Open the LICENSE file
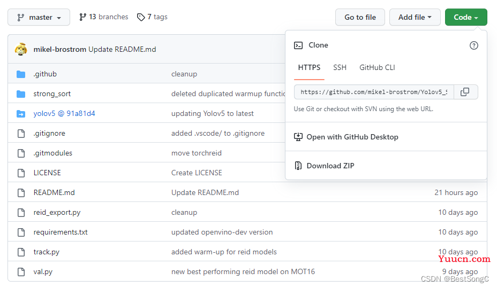497x288 pixels. point(47,173)
